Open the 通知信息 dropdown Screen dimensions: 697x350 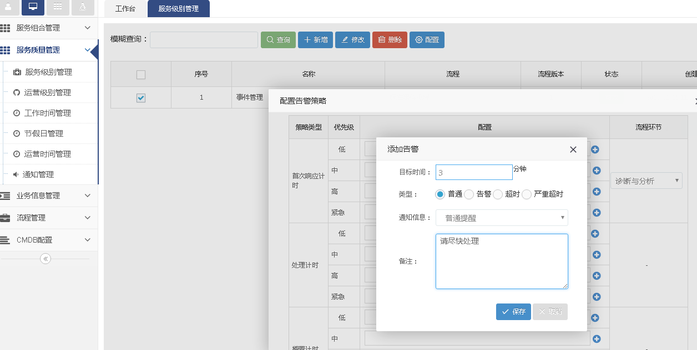[502, 218]
